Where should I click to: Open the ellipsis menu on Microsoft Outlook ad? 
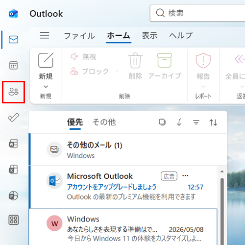(x=185, y=176)
